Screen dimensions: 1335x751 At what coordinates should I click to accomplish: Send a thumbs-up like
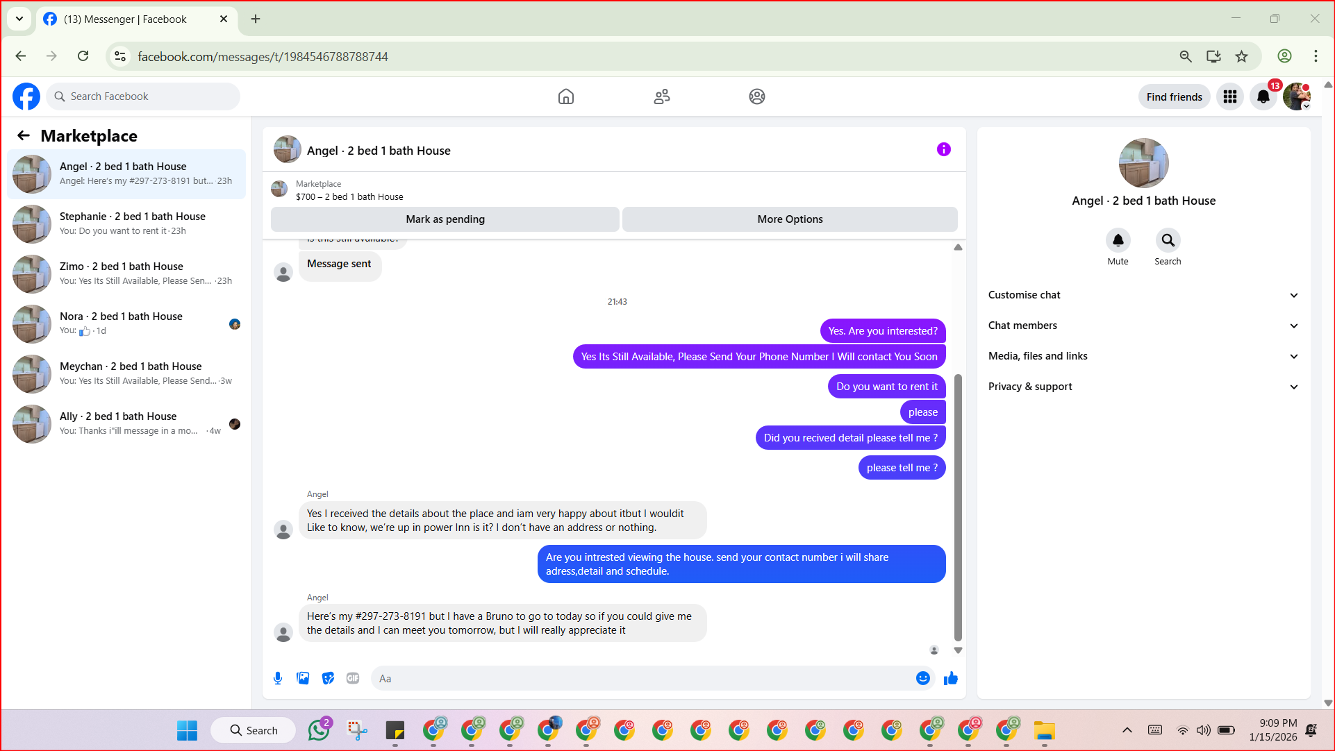point(950,678)
